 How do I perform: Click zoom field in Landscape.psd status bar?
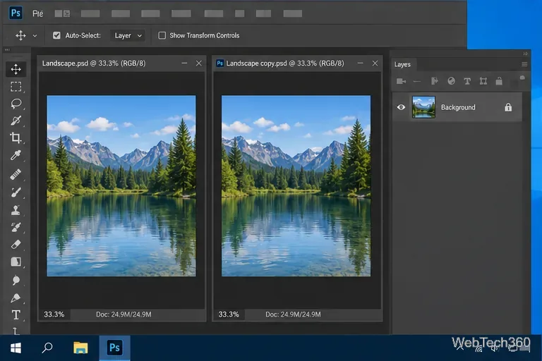coord(54,314)
